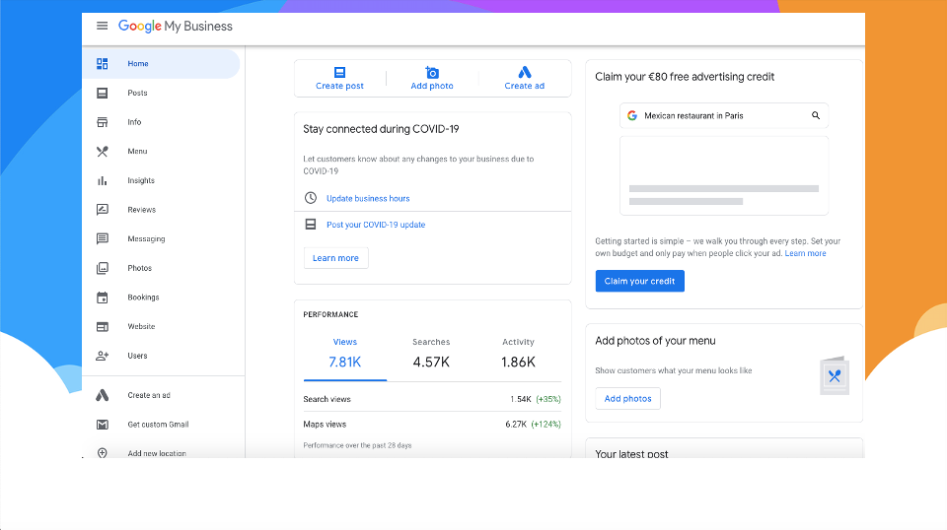Click the Maps views row
The height and width of the screenshot is (530, 947).
[x=432, y=425]
